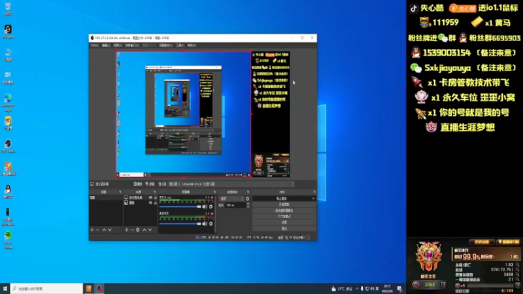Image resolution: width=523 pixels, height=294 pixels.
Task: Open the Edit menu in OBS
Action: [x=106, y=45]
